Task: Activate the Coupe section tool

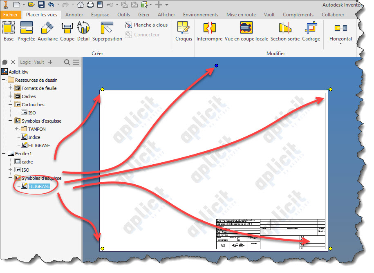Action: click(x=67, y=31)
